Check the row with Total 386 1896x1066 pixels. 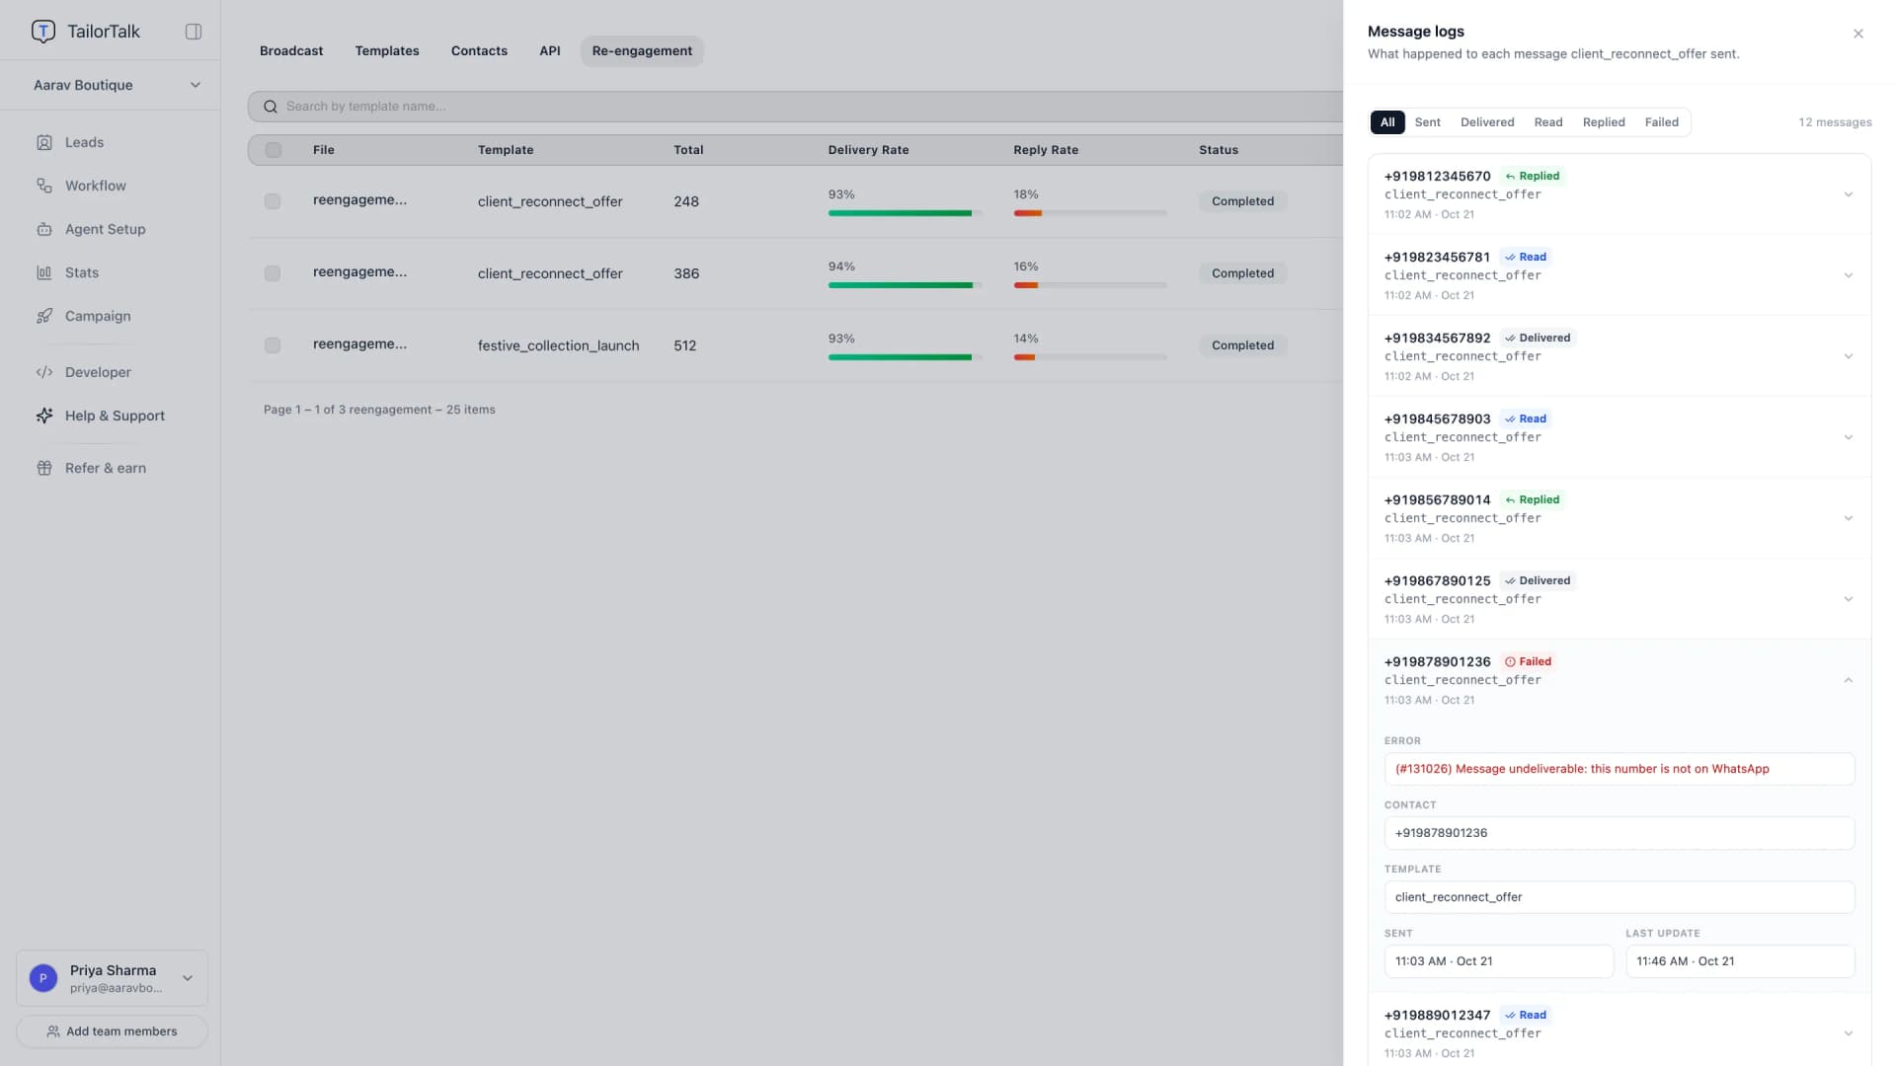click(x=273, y=273)
